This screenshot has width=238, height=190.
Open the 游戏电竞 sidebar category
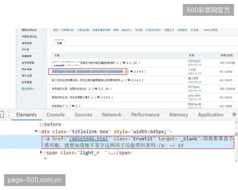(x=27, y=43)
